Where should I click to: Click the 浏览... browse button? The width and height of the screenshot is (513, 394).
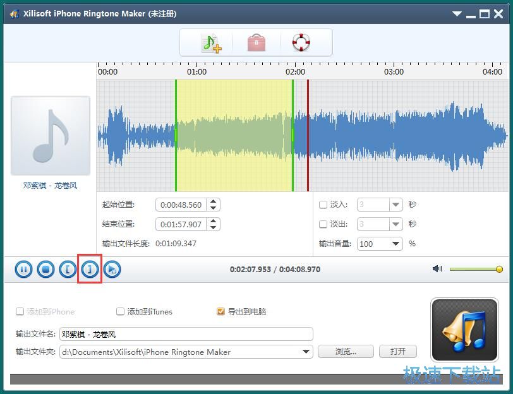coord(346,352)
